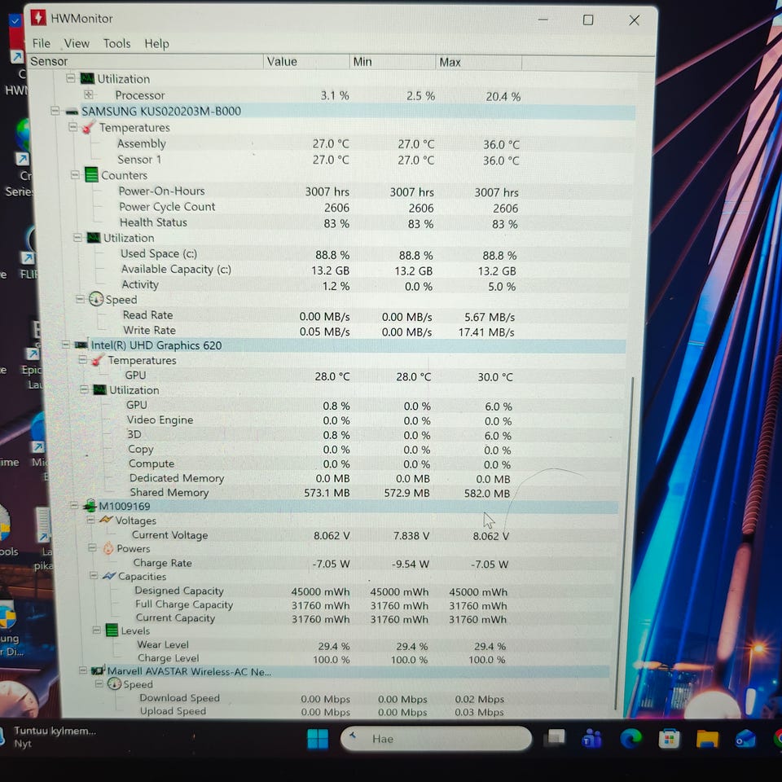Click the Capacities chart icon

[x=109, y=576]
